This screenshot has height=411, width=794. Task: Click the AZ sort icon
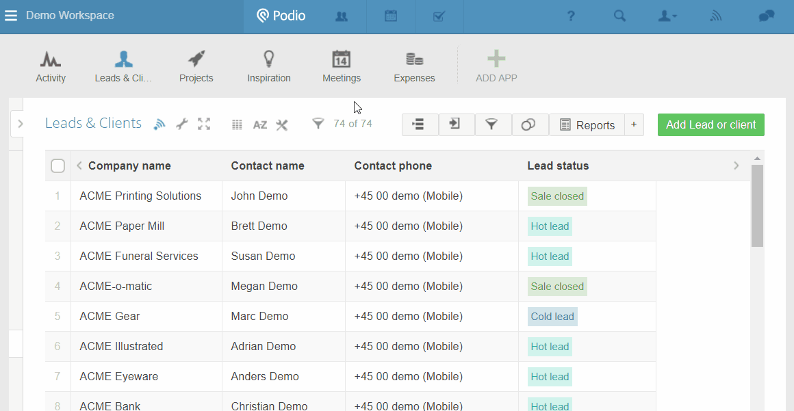click(260, 125)
